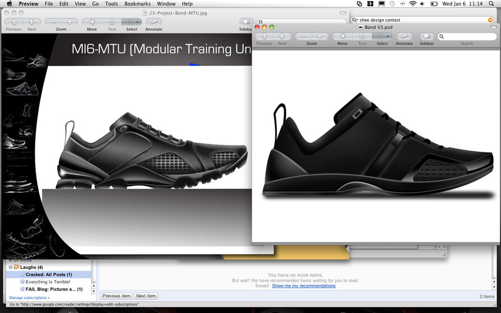Click Previous arrow in 23-Project-Bond-MTU.jpg window

coord(14,22)
